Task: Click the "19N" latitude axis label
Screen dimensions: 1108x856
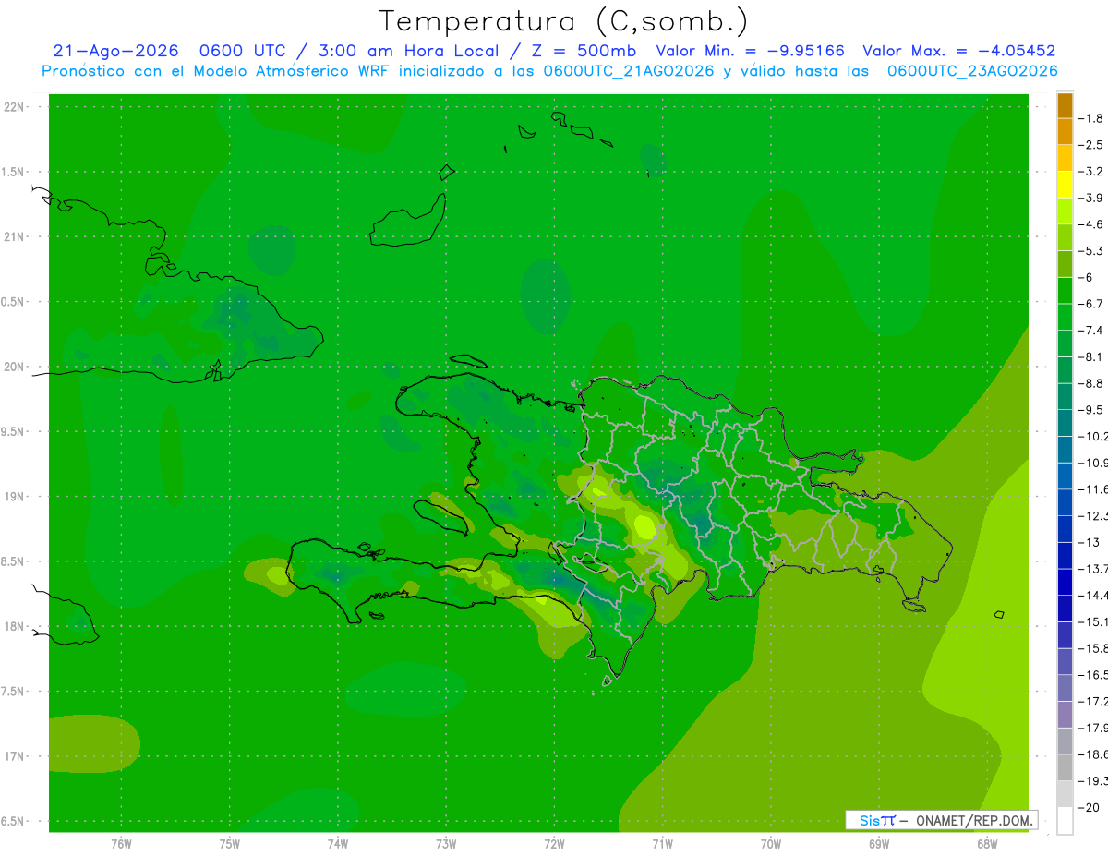Action: point(13,497)
